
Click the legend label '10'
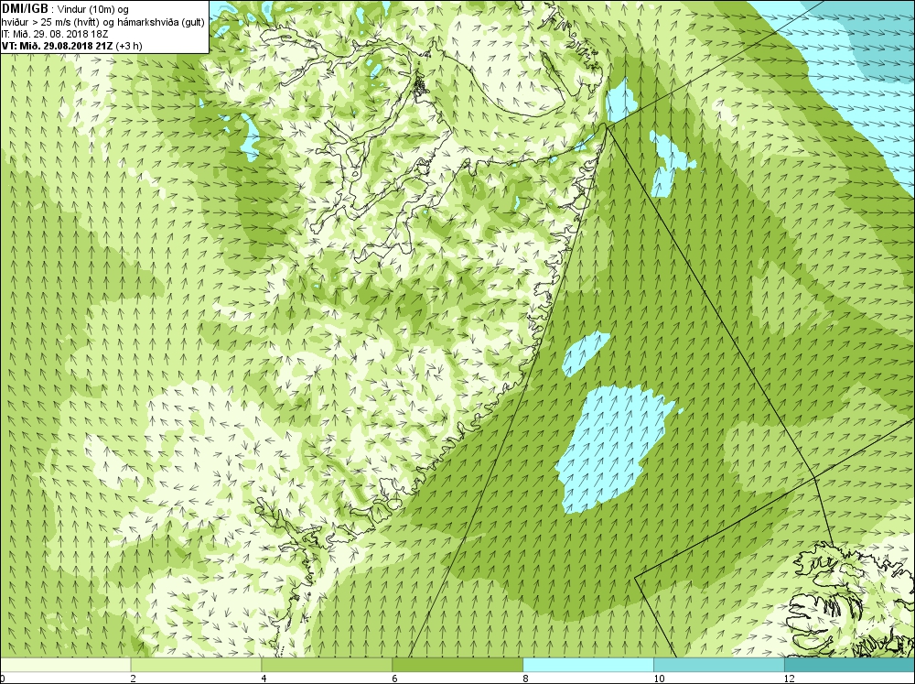(659, 679)
